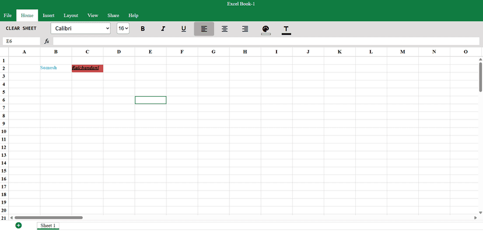Screen dimensions: 483x231
Task: Open the cell background color palette
Action: [265, 30]
